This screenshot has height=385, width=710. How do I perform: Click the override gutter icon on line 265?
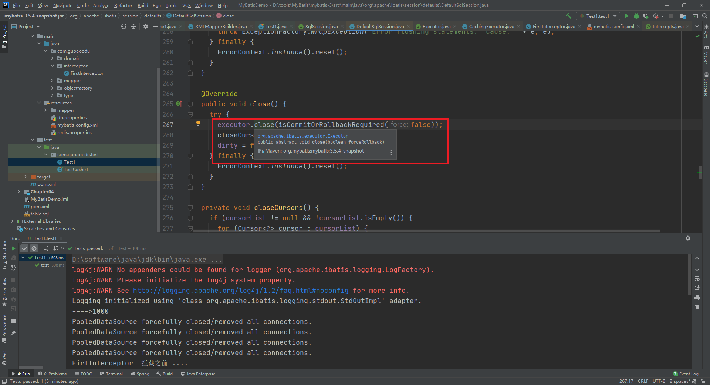[179, 104]
